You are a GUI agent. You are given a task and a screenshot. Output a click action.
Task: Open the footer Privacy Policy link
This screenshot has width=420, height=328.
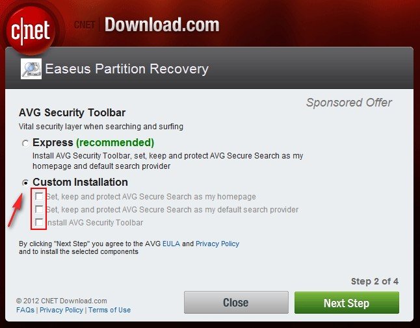[x=61, y=310]
